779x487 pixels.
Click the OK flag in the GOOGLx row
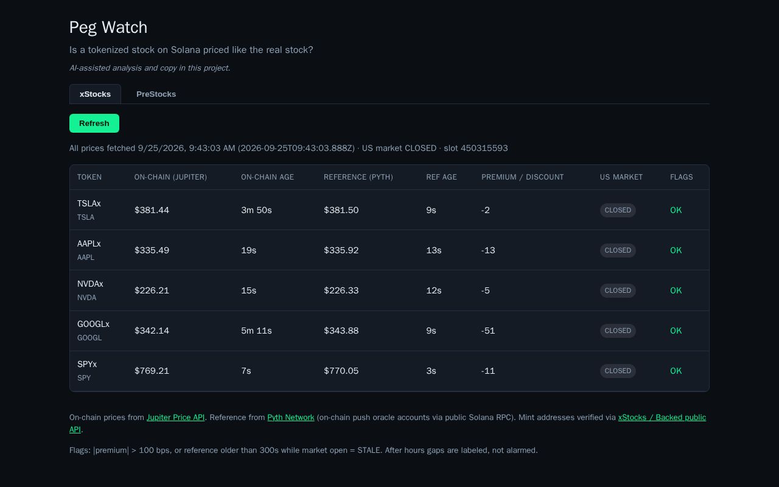[676, 331]
